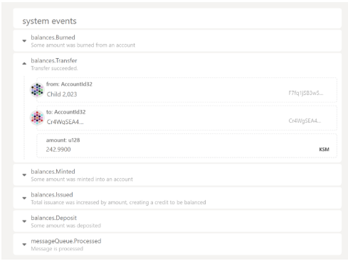Expand the balances.Deposit event arrow
348x261 pixels.
point(24,221)
